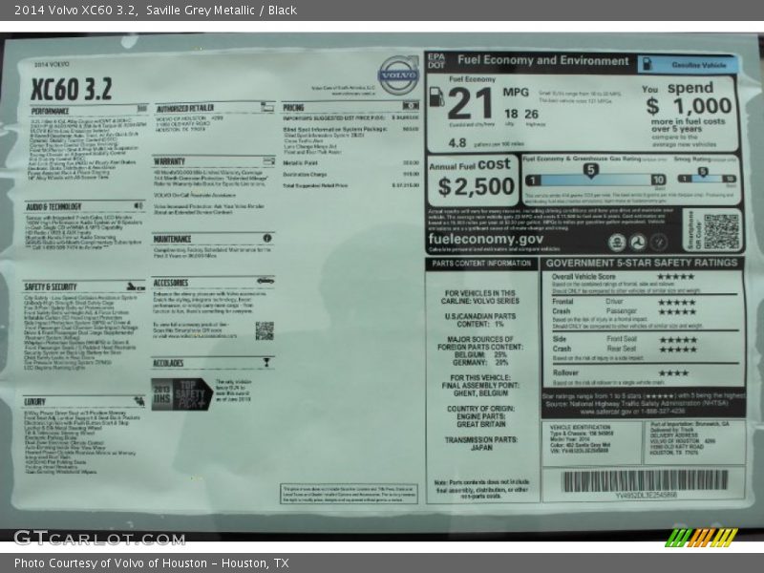Click the '$2,500' annual fuel cost
The width and height of the screenshot is (764, 573).
(x=476, y=186)
